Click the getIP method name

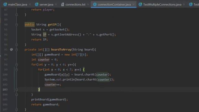click(52, 25)
